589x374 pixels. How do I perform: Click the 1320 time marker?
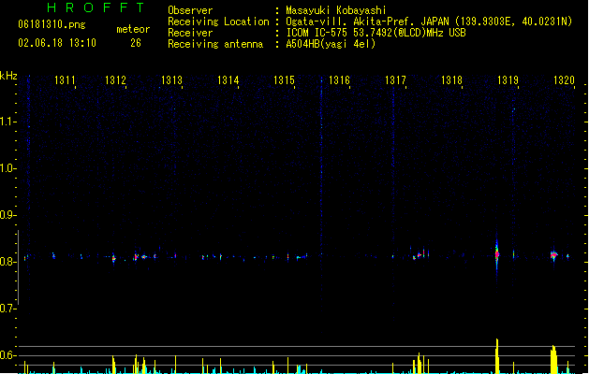point(564,80)
